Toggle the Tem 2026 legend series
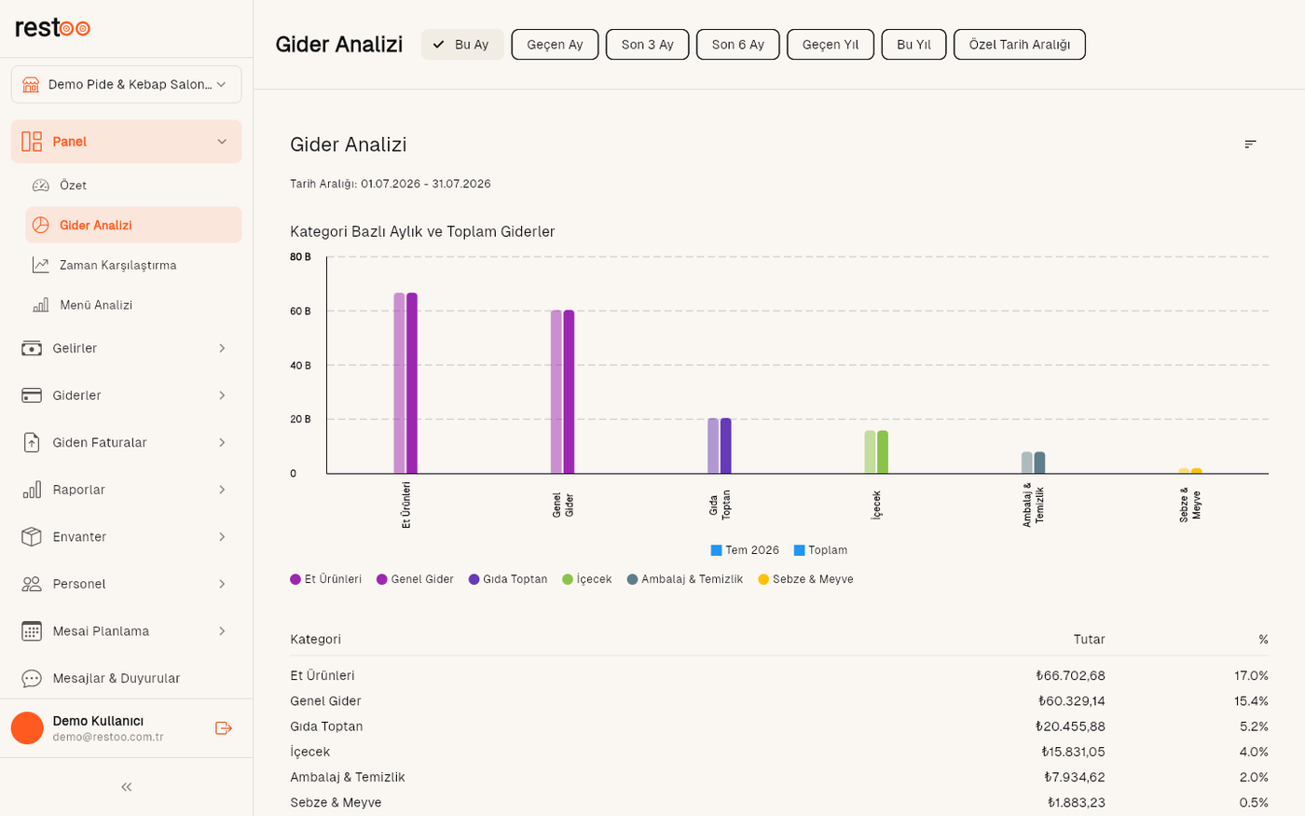Screen dimensions: 1305x816 point(745,550)
